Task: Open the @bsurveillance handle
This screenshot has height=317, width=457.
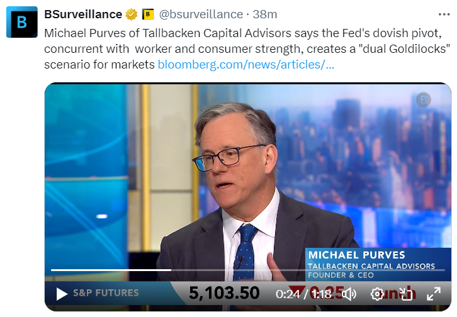Action: (x=201, y=14)
